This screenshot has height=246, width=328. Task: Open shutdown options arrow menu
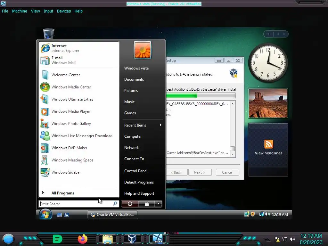click(158, 204)
